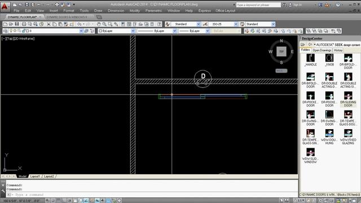The height and width of the screenshot is (203, 361).
Task: Open the layer name dropdown
Action: (81, 31)
